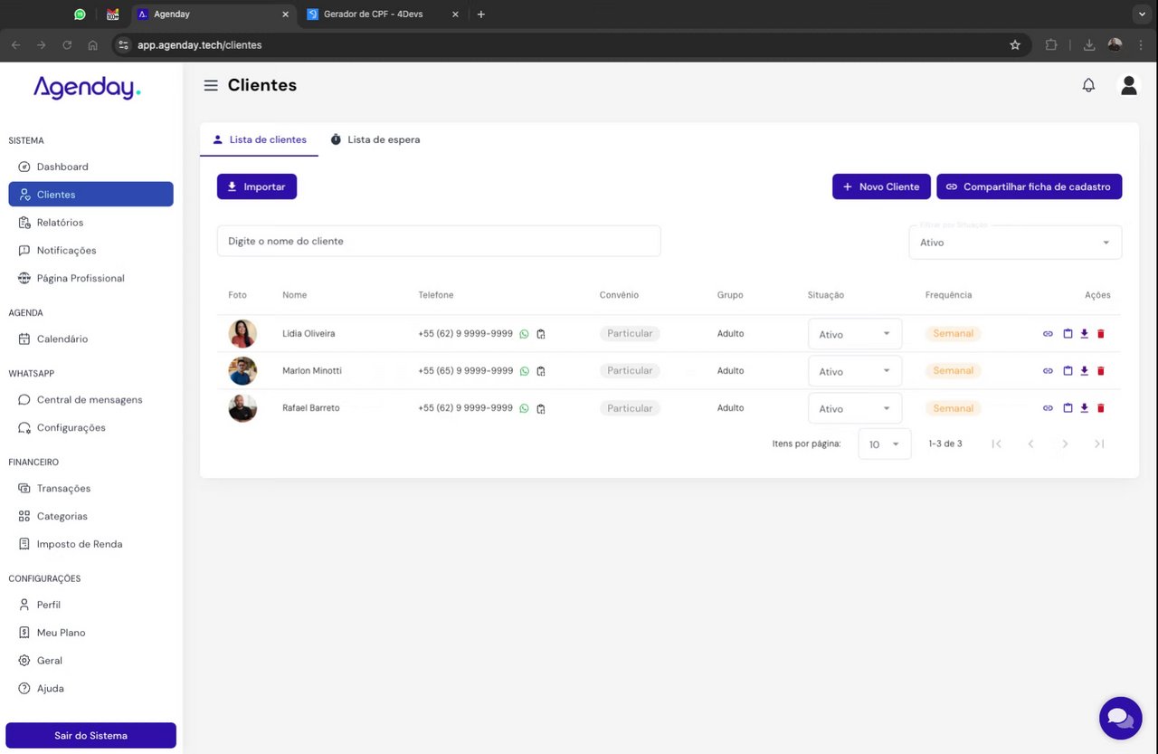Open WhatsApp chat for Lidia Oliveira
This screenshot has width=1158, height=754.
[524, 334]
